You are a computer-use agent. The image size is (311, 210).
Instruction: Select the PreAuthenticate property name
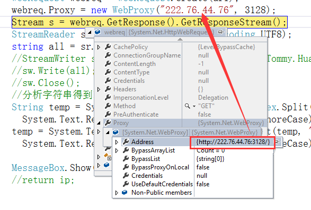click(136, 114)
